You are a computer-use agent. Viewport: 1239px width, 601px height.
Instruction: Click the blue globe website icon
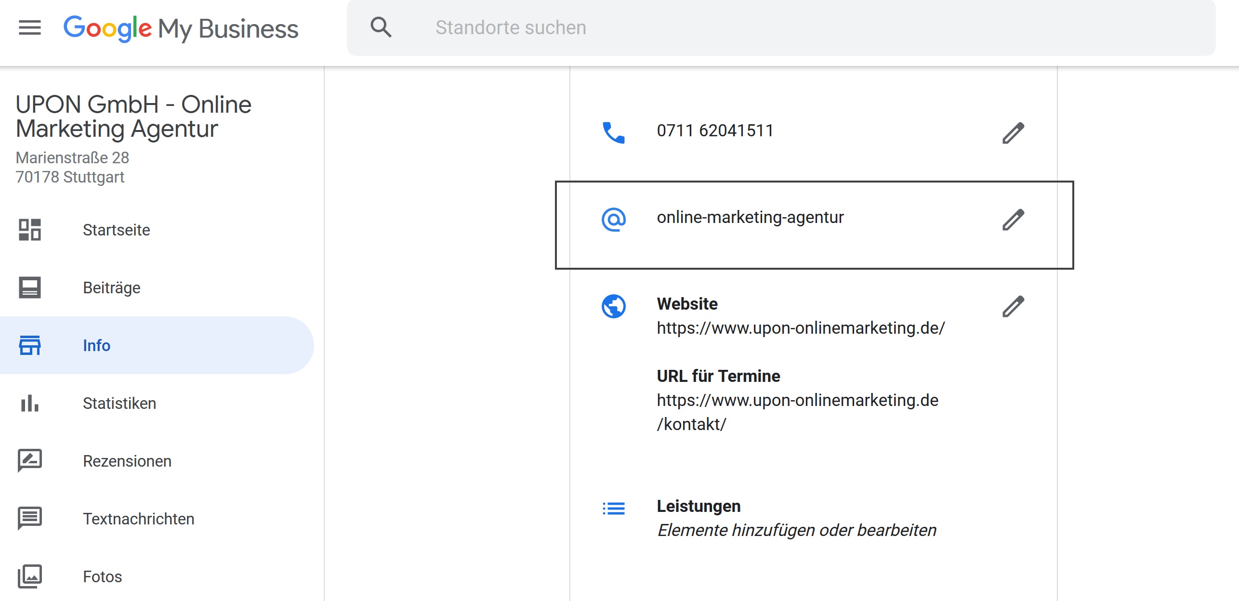pyautogui.click(x=613, y=306)
